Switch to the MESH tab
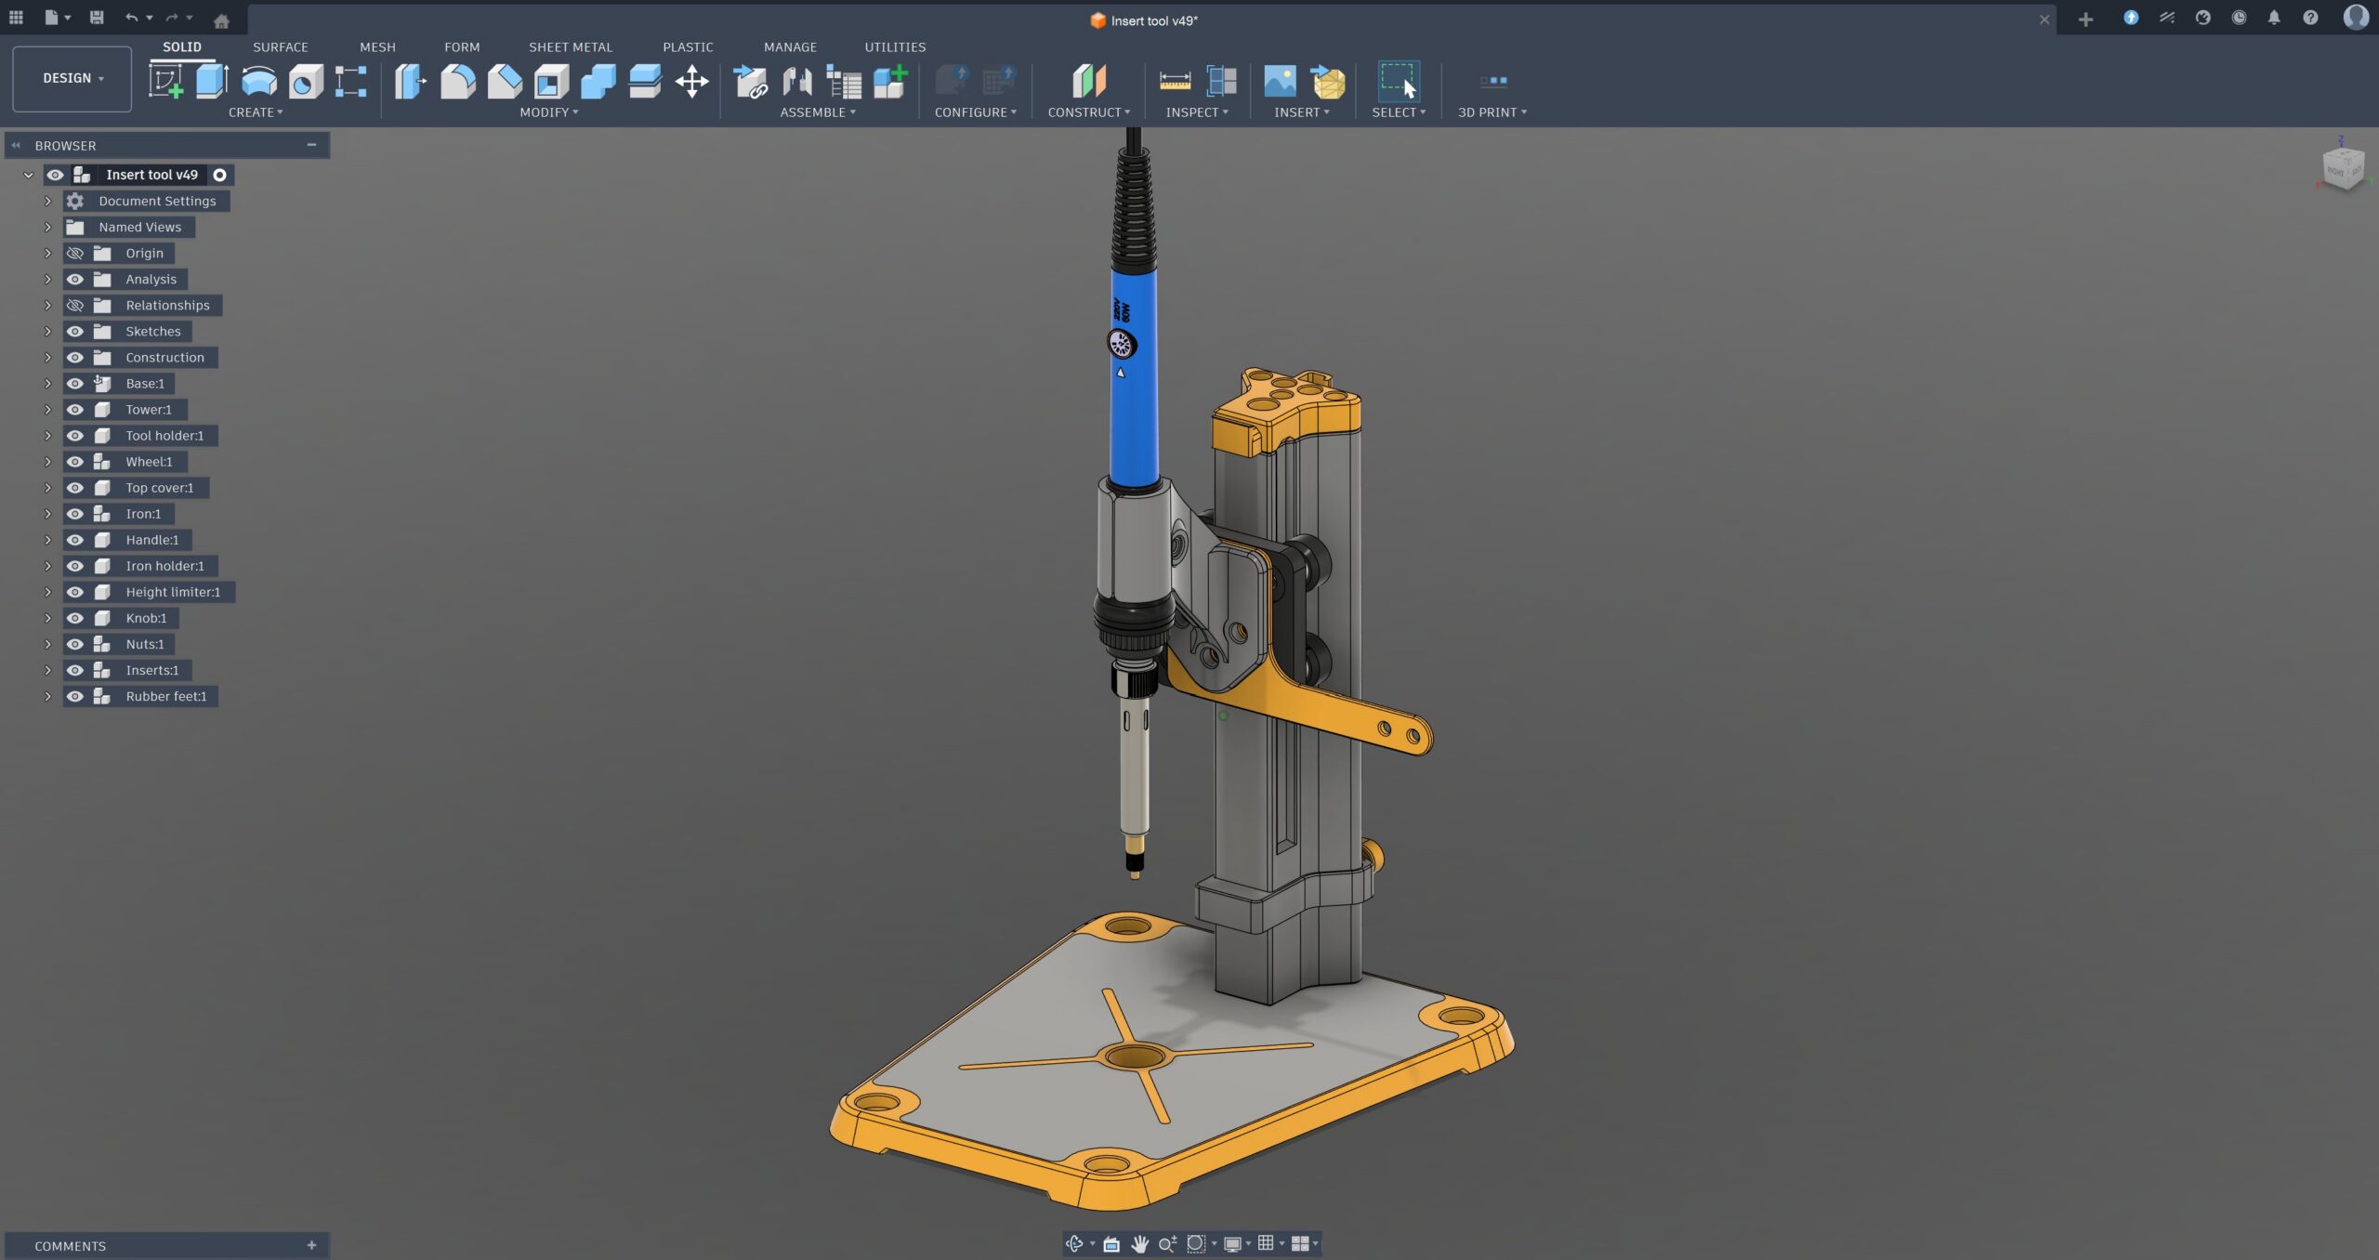Viewport: 2379px width, 1260px height. pos(377,46)
